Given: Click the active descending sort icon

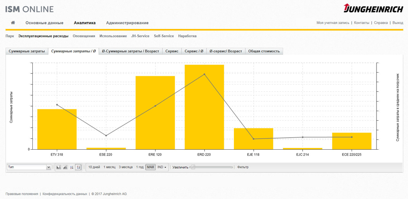Looking at the screenshot, I should point(78,167).
